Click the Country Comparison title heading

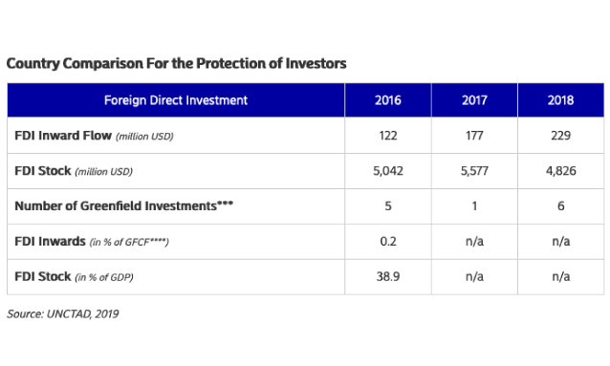tap(176, 63)
